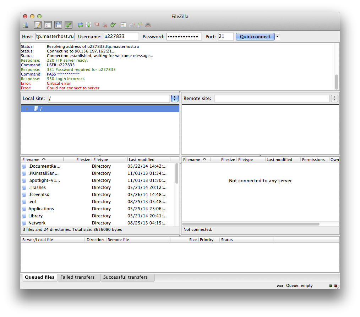Switch to the Queued files tab
This screenshot has height=317, width=360.
pyautogui.click(x=40, y=277)
